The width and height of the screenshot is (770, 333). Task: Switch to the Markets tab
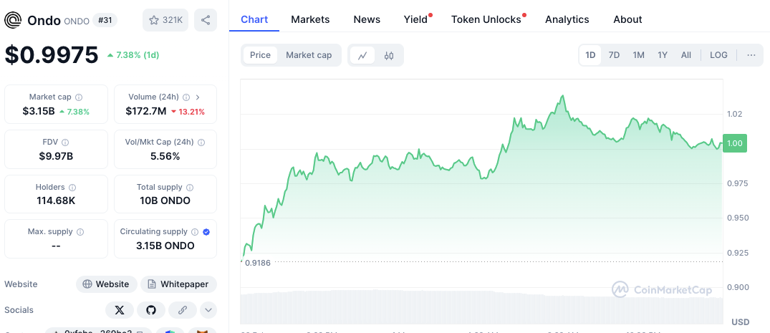pyautogui.click(x=310, y=19)
